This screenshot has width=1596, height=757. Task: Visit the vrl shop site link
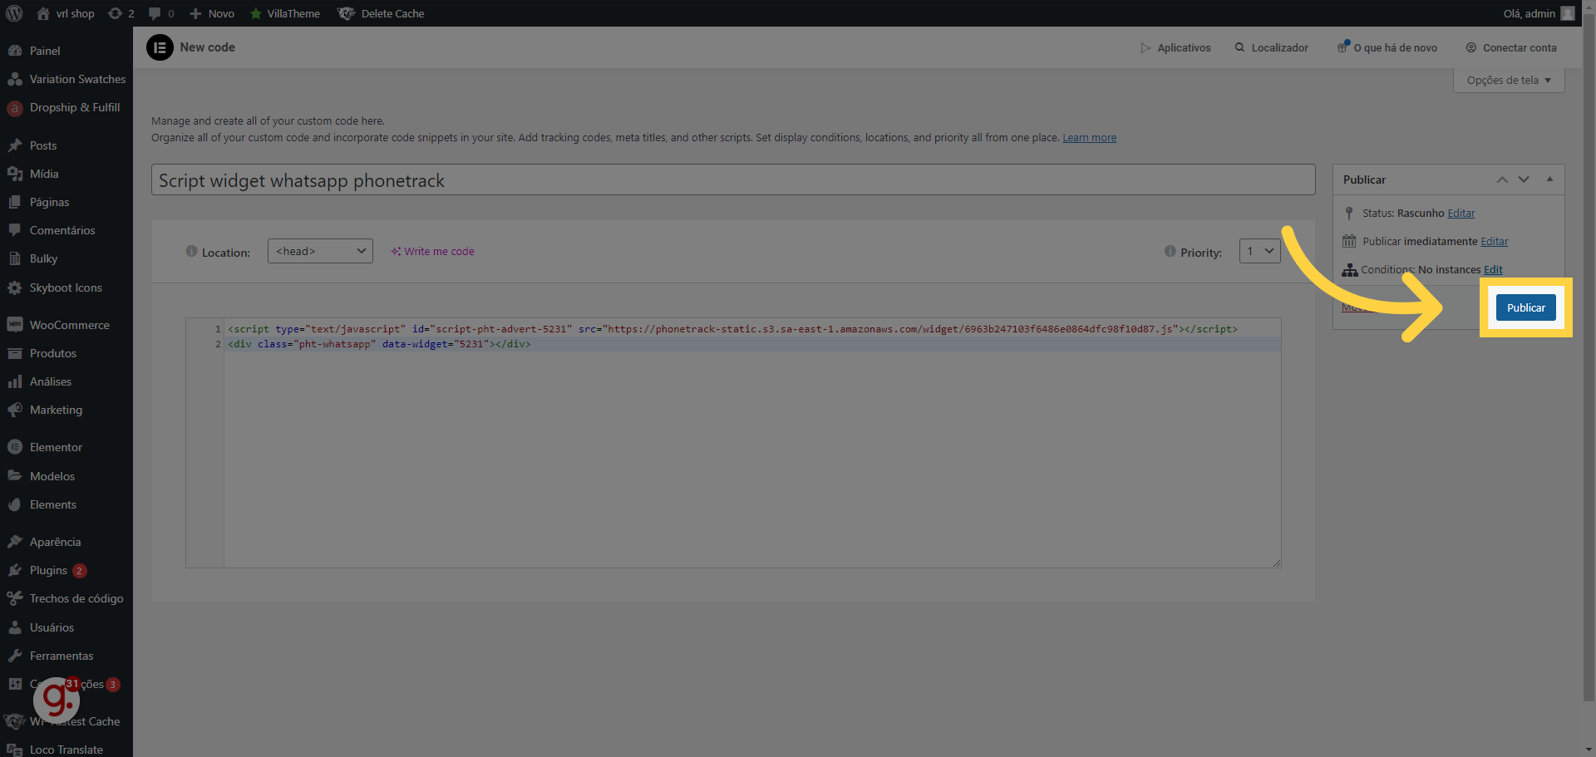[x=66, y=13]
